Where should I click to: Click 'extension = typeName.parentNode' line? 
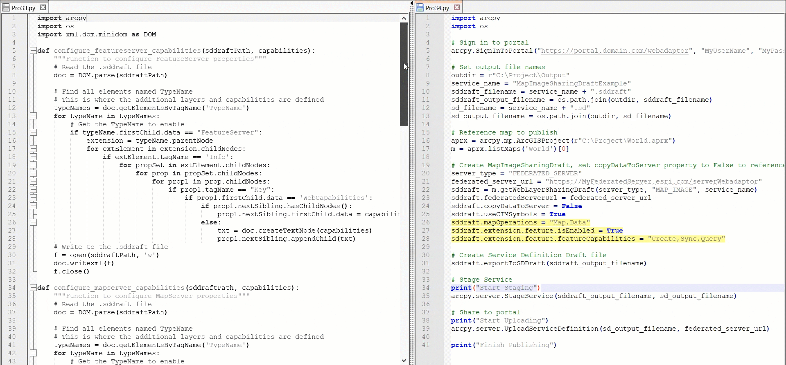click(150, 141)
